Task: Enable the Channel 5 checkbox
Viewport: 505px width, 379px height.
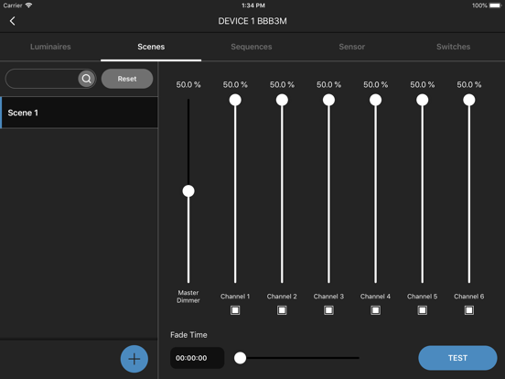Action: point(423,310)
